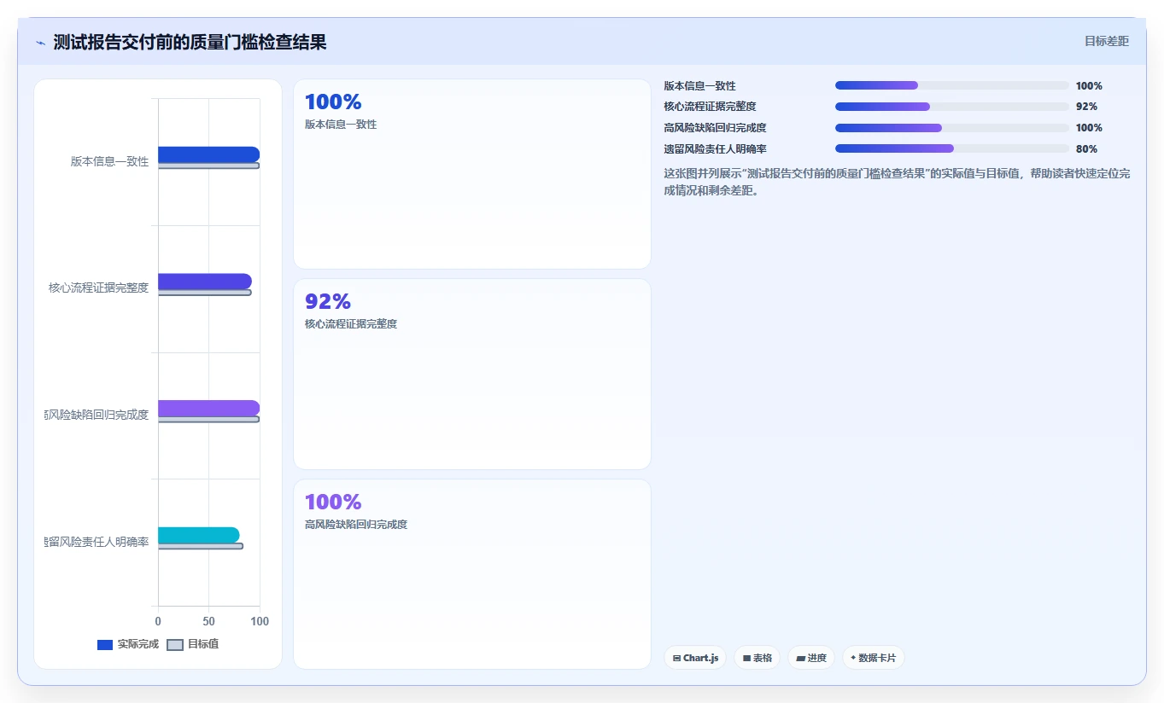Click the 92% value in the progress list
Image resolution: width=1164 pixels, height=703 pixels.
tap(1086, 107)
